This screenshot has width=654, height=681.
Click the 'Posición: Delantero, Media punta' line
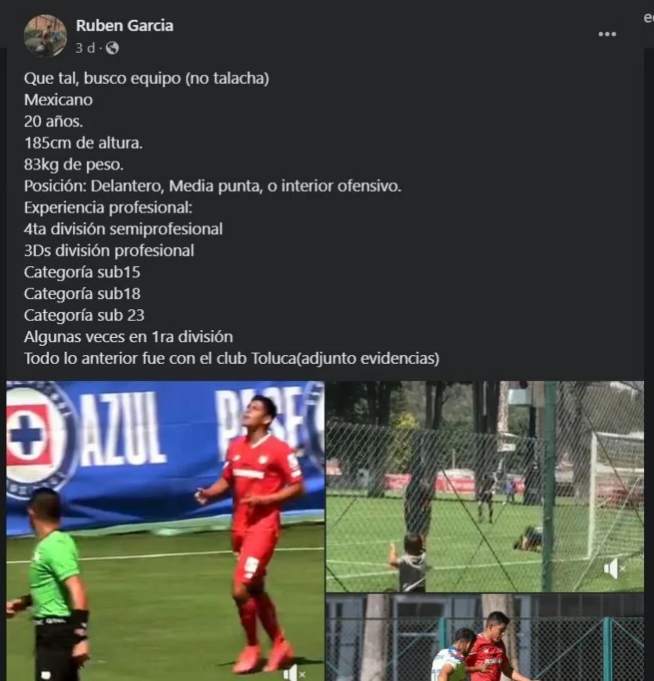[x=212, y=186]
